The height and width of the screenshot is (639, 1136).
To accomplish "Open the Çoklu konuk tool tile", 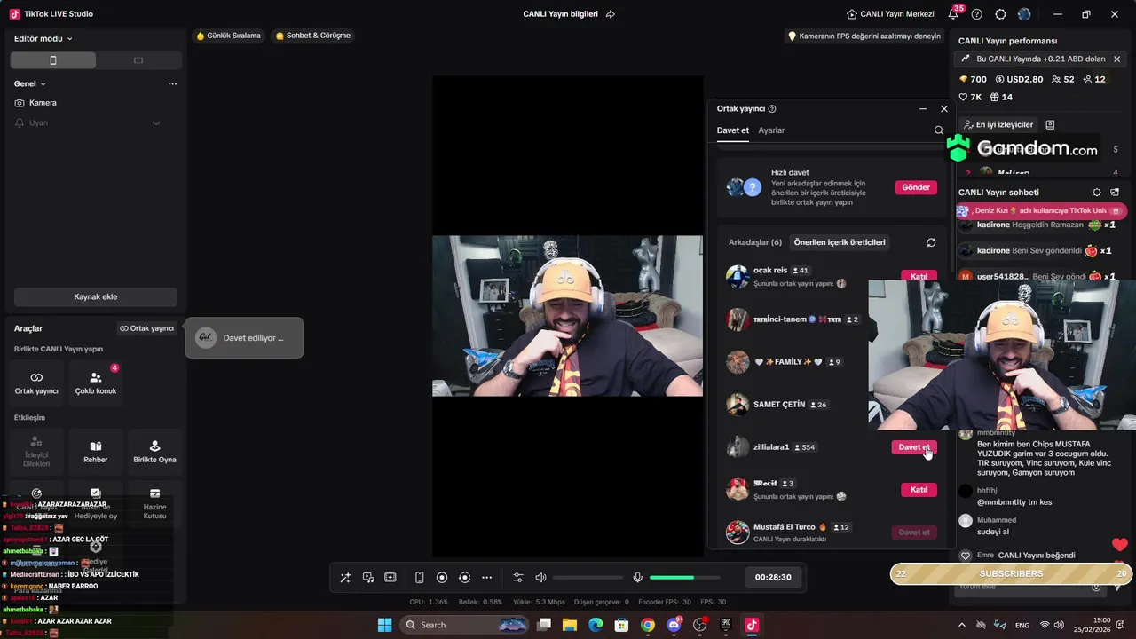I will click(96, 383).
